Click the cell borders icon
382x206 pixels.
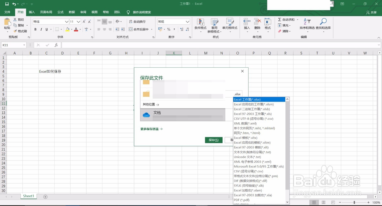click(x=57, y=29)
